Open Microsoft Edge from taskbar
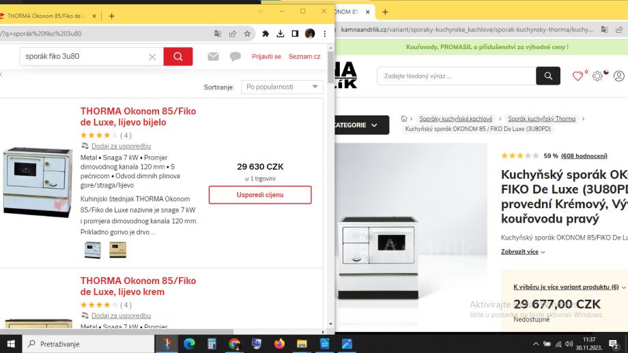This screenshot has width=628, height=353. [190, 344]
